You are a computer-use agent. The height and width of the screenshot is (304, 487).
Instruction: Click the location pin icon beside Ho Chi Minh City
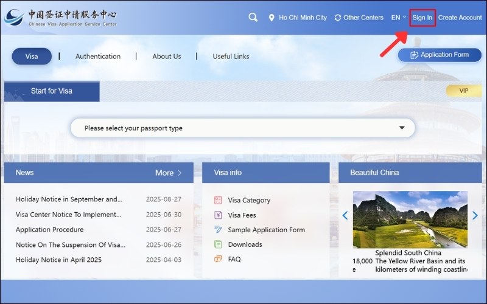point(272,18)
